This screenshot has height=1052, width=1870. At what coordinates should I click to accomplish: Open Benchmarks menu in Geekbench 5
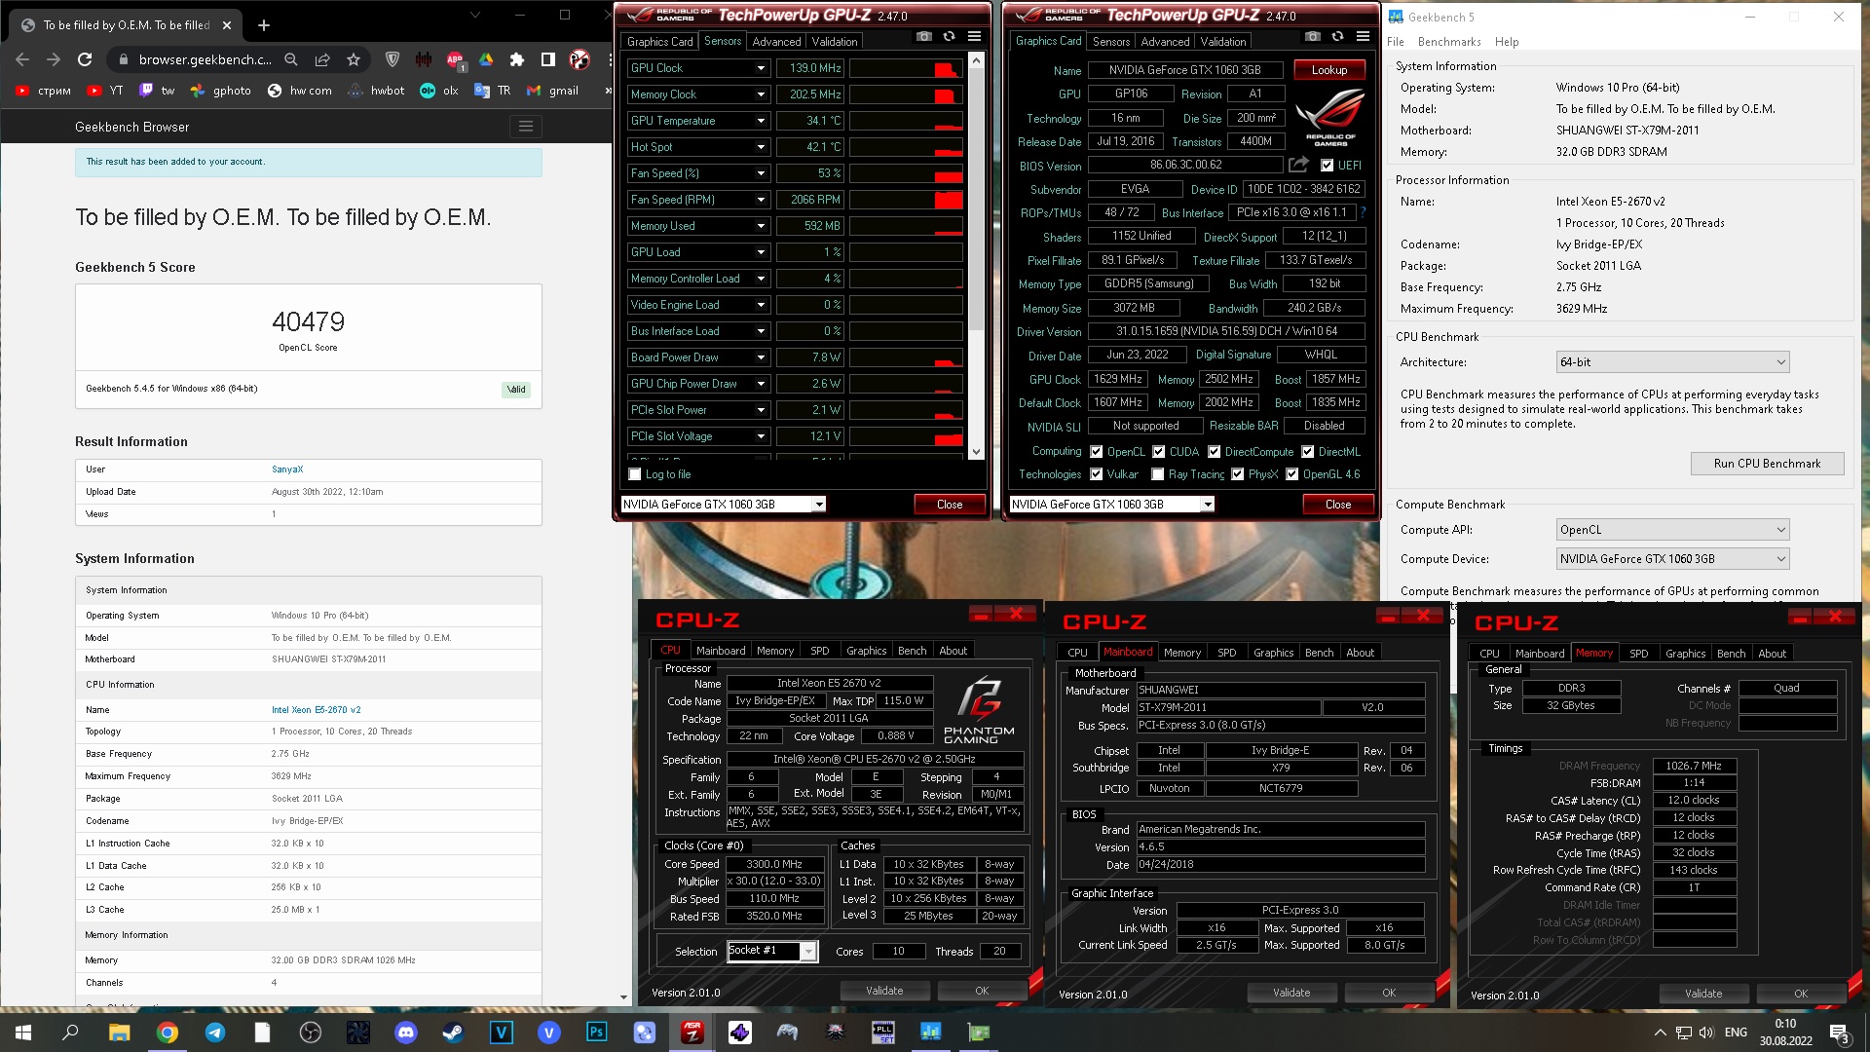[1449, 42]
